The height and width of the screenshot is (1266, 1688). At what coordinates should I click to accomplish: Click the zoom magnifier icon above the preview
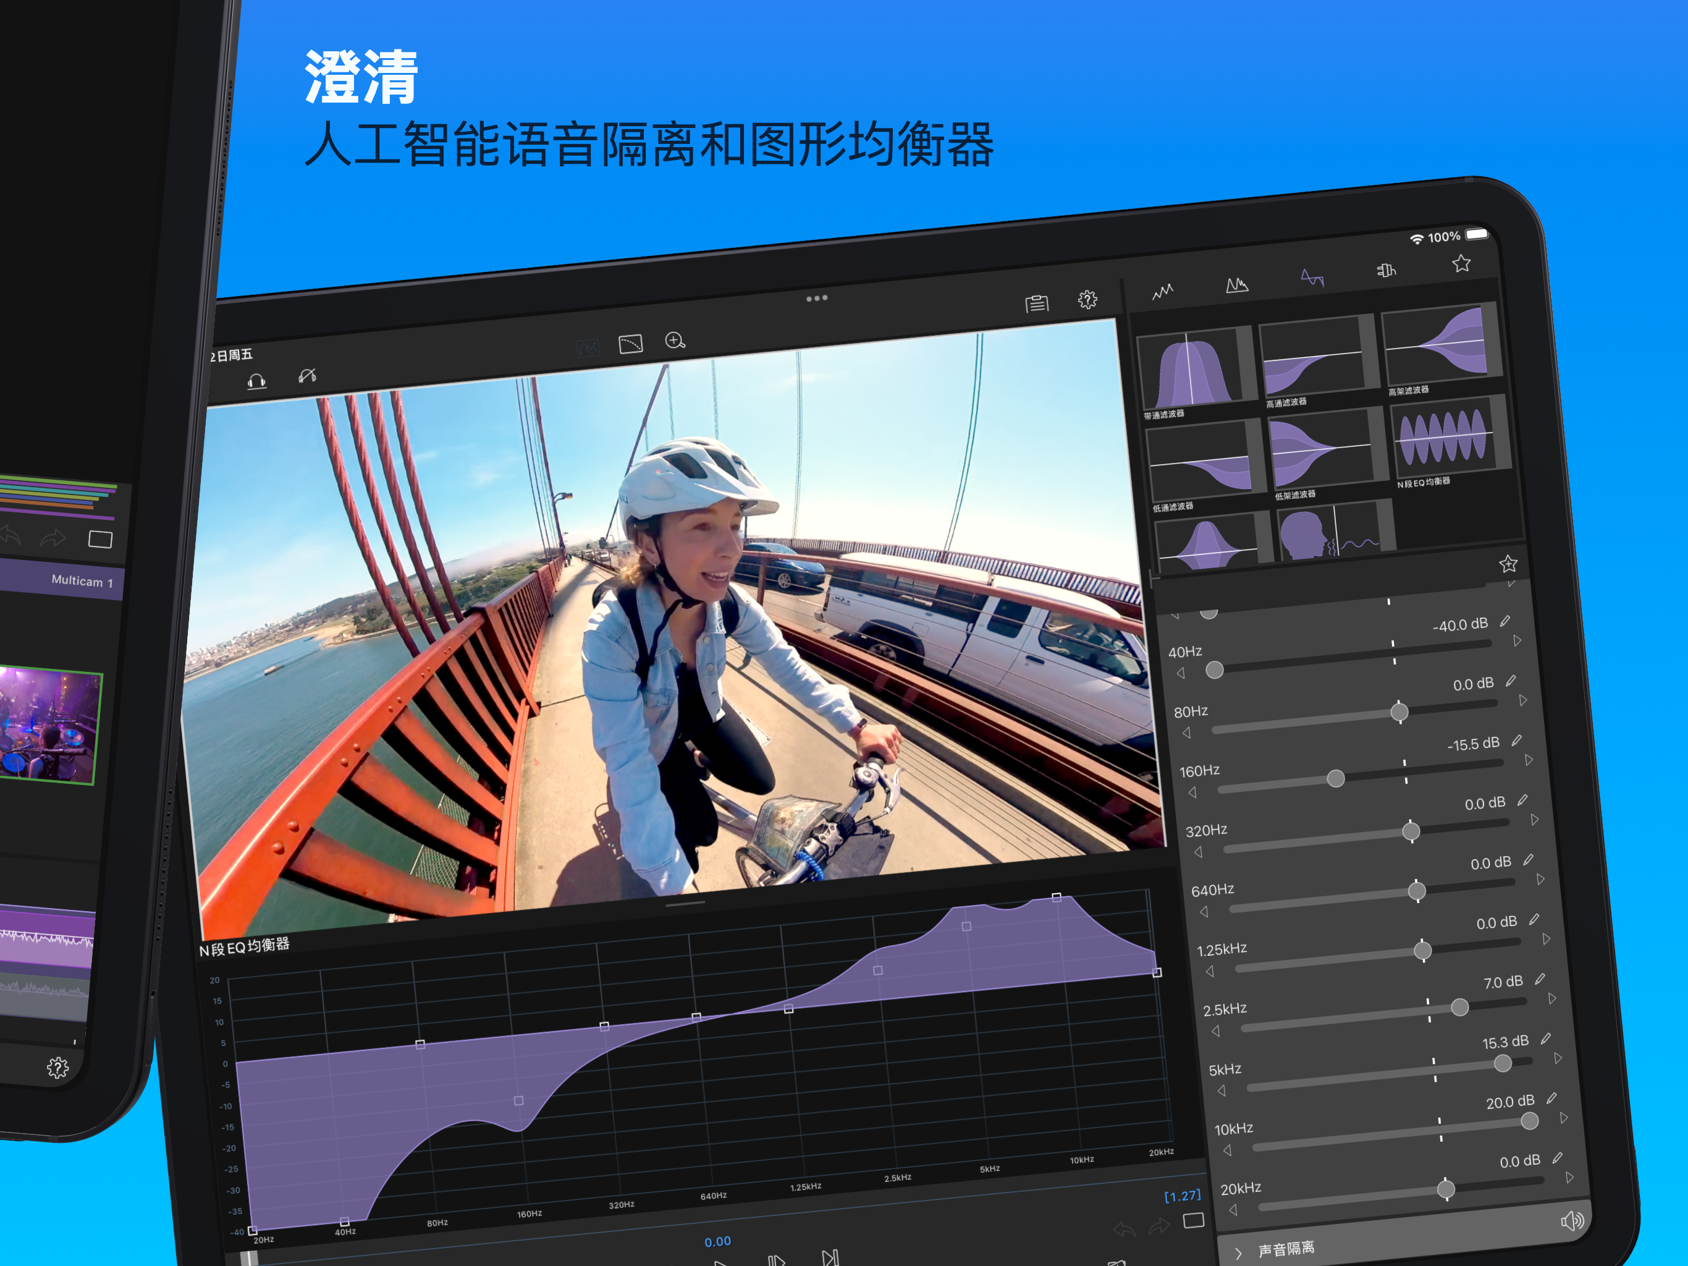675,341
